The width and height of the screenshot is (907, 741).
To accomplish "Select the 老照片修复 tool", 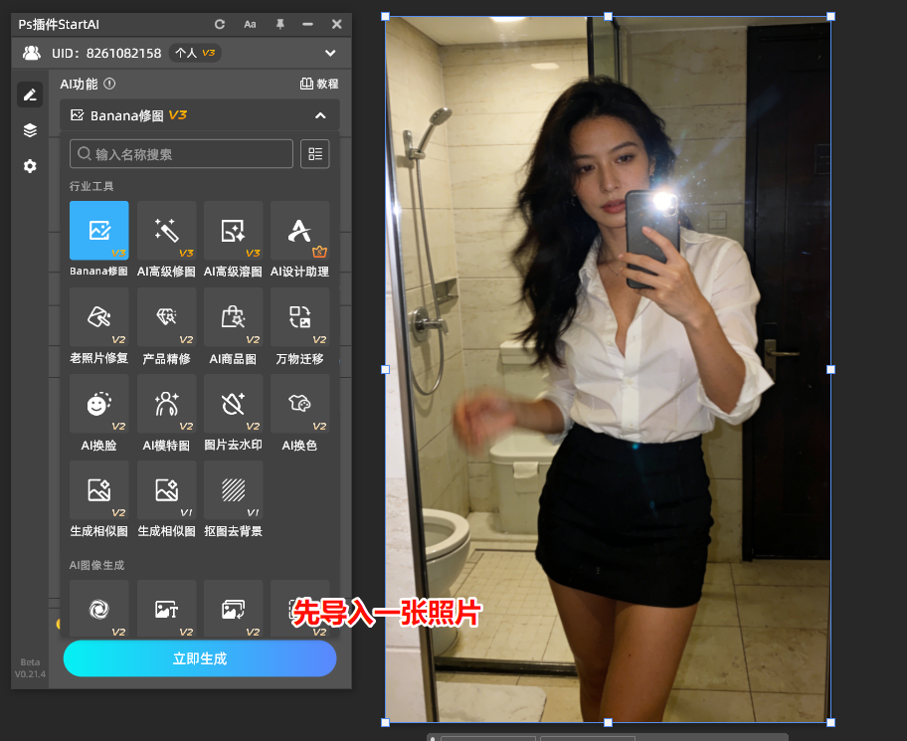I will click(98, 317).
